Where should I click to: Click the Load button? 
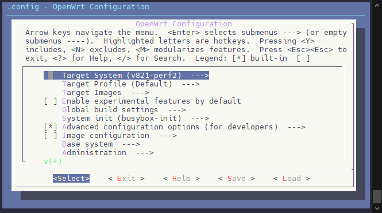tap(292, 179)
